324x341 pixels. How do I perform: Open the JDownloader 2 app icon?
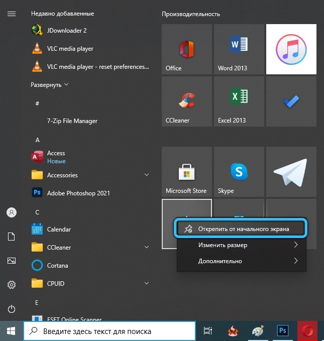pyautogui.click(x=37, y=30)
